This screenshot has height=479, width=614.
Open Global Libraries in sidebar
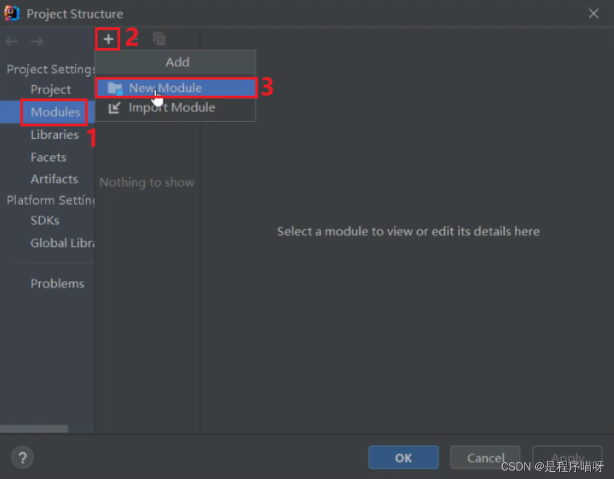(x=62, y=243)
